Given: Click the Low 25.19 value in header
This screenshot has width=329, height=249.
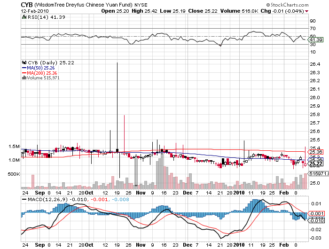Looking at the screenshot, I should pos(172,11).
